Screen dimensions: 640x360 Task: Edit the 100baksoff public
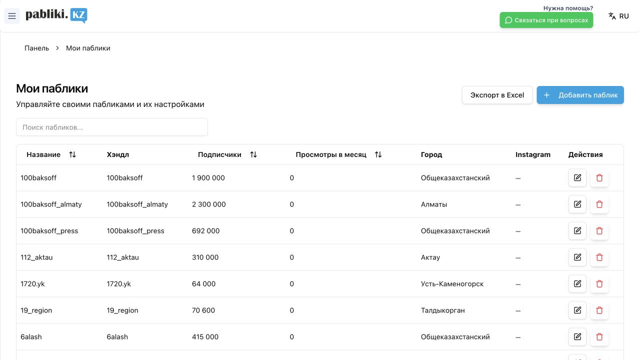[577, 177]
